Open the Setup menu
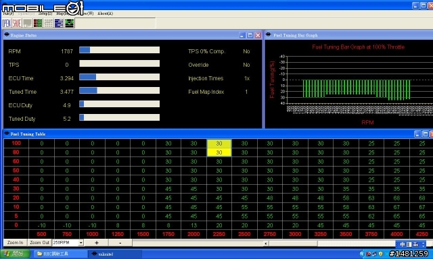The width and height of the screenshot is (433, 259). (x=45, y=13)
